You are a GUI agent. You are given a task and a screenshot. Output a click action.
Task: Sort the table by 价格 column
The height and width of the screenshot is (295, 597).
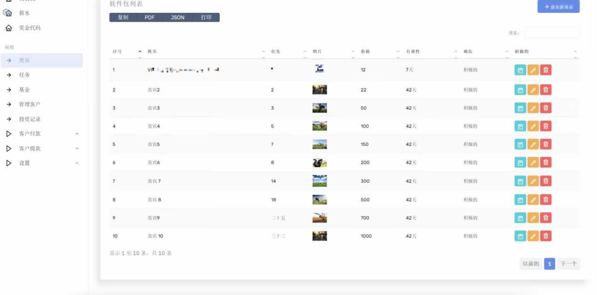point(365,51)
